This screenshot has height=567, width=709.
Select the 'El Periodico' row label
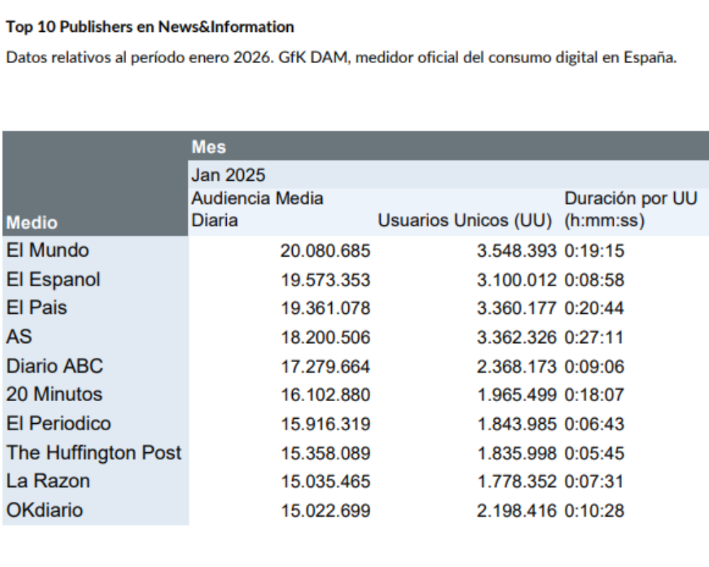58,424
